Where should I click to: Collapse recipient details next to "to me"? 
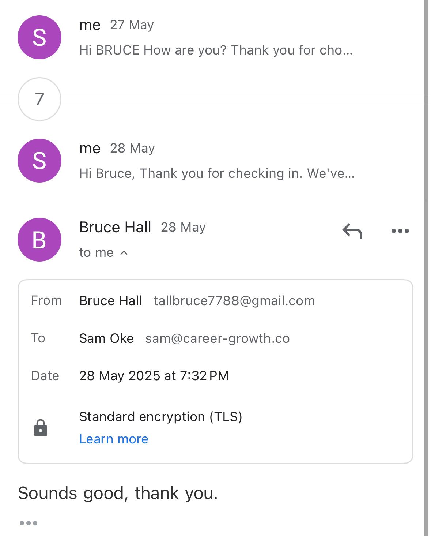tap(124, 252)
